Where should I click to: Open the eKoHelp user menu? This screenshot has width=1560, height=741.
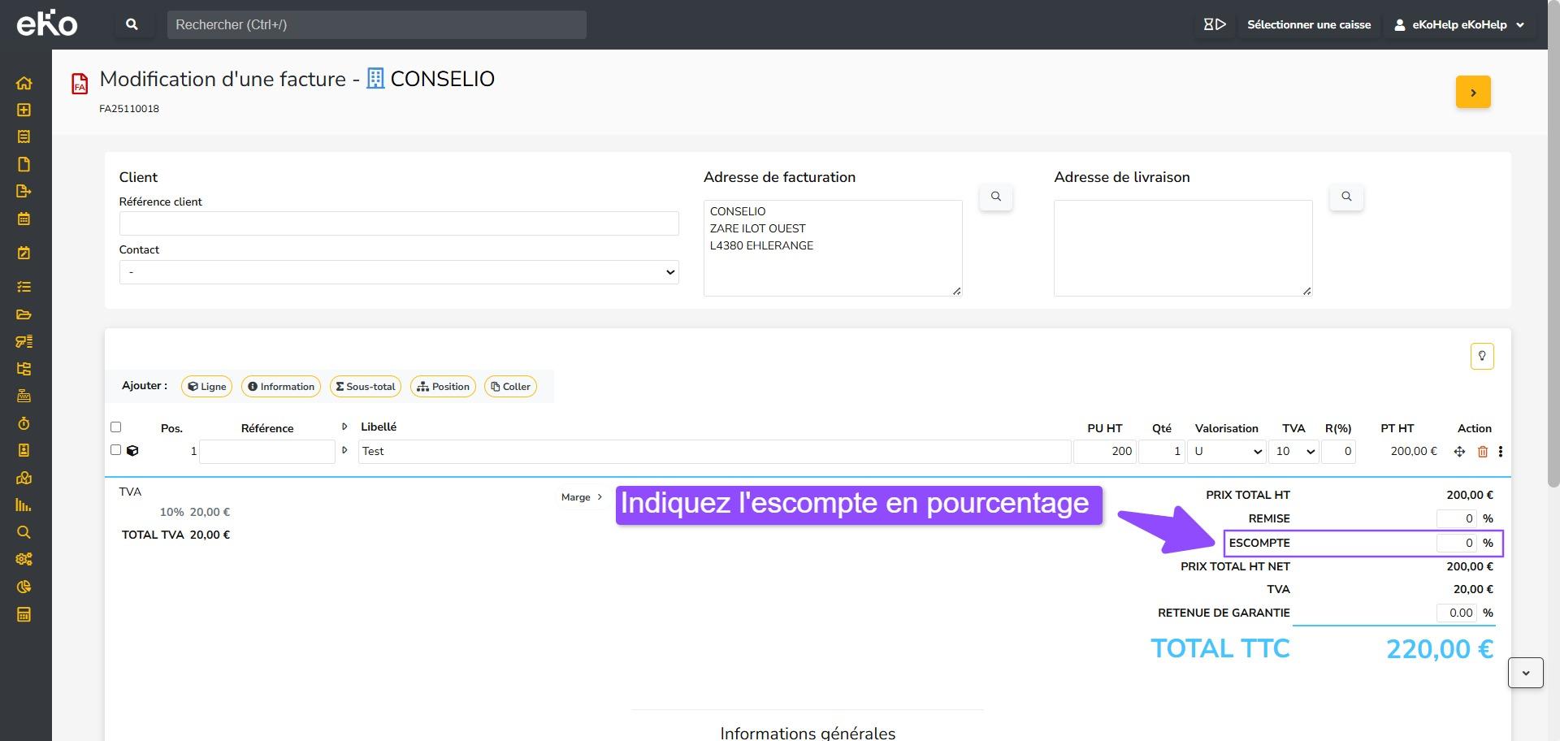click(x=1459, y=24)
